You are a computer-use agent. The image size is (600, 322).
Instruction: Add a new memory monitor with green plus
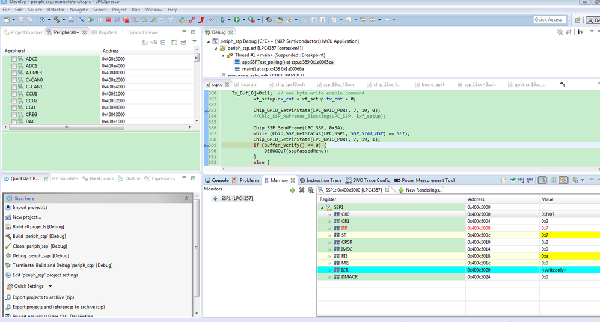coord(292,190)
